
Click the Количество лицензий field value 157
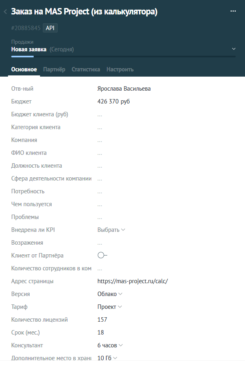coord(102,320)
